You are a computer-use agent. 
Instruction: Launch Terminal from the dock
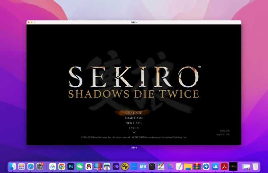[x=152, y=167]
